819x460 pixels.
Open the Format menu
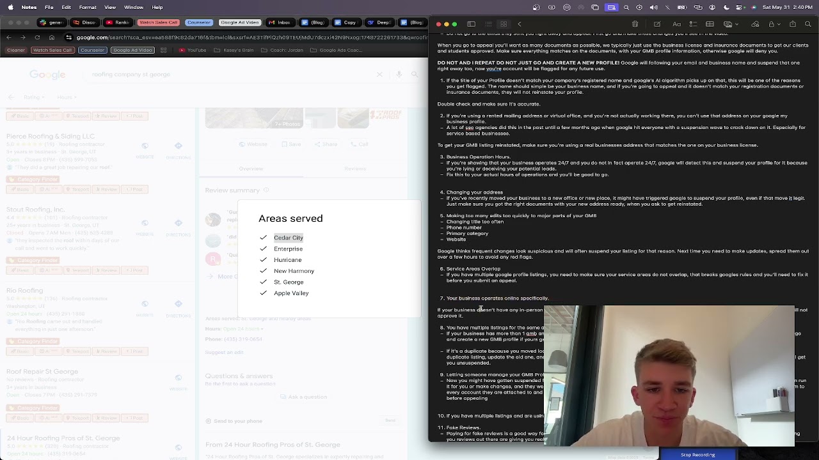pos(88,7)
